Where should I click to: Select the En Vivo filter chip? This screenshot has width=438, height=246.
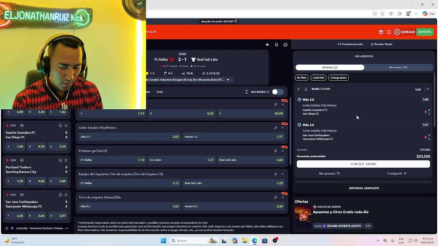coord(301,78)
